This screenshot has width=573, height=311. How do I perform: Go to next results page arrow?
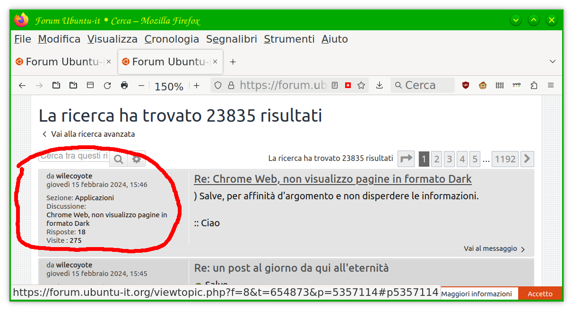point(528,159)
